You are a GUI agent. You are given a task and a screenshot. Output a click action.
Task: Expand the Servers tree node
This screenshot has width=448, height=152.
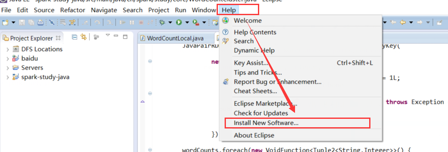(x=8, y=68)
